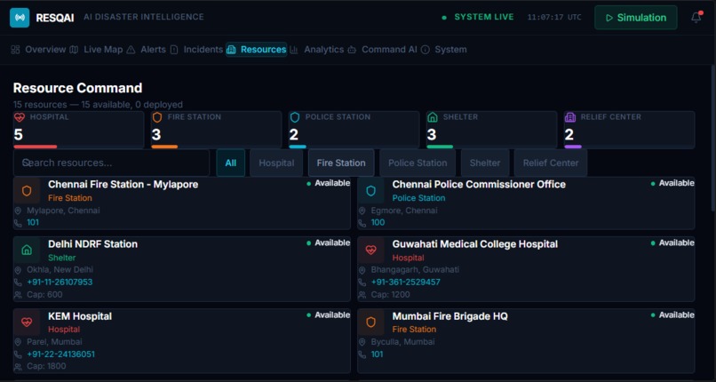Go to the Alerts tab

pyautogui.click(x=146, y=50)
